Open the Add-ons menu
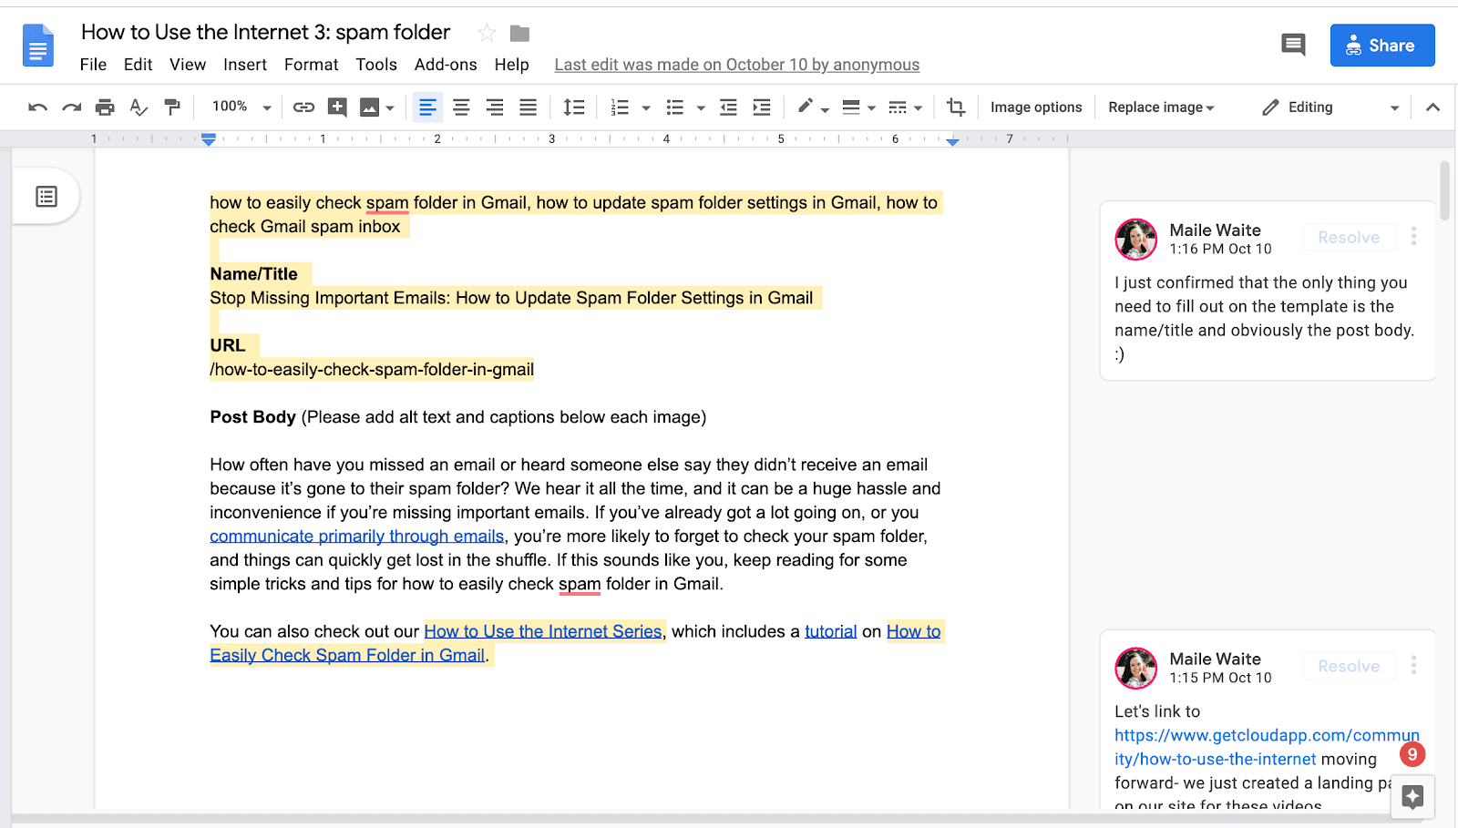This screenshot has width=1458, height=828. coord(446,65)
